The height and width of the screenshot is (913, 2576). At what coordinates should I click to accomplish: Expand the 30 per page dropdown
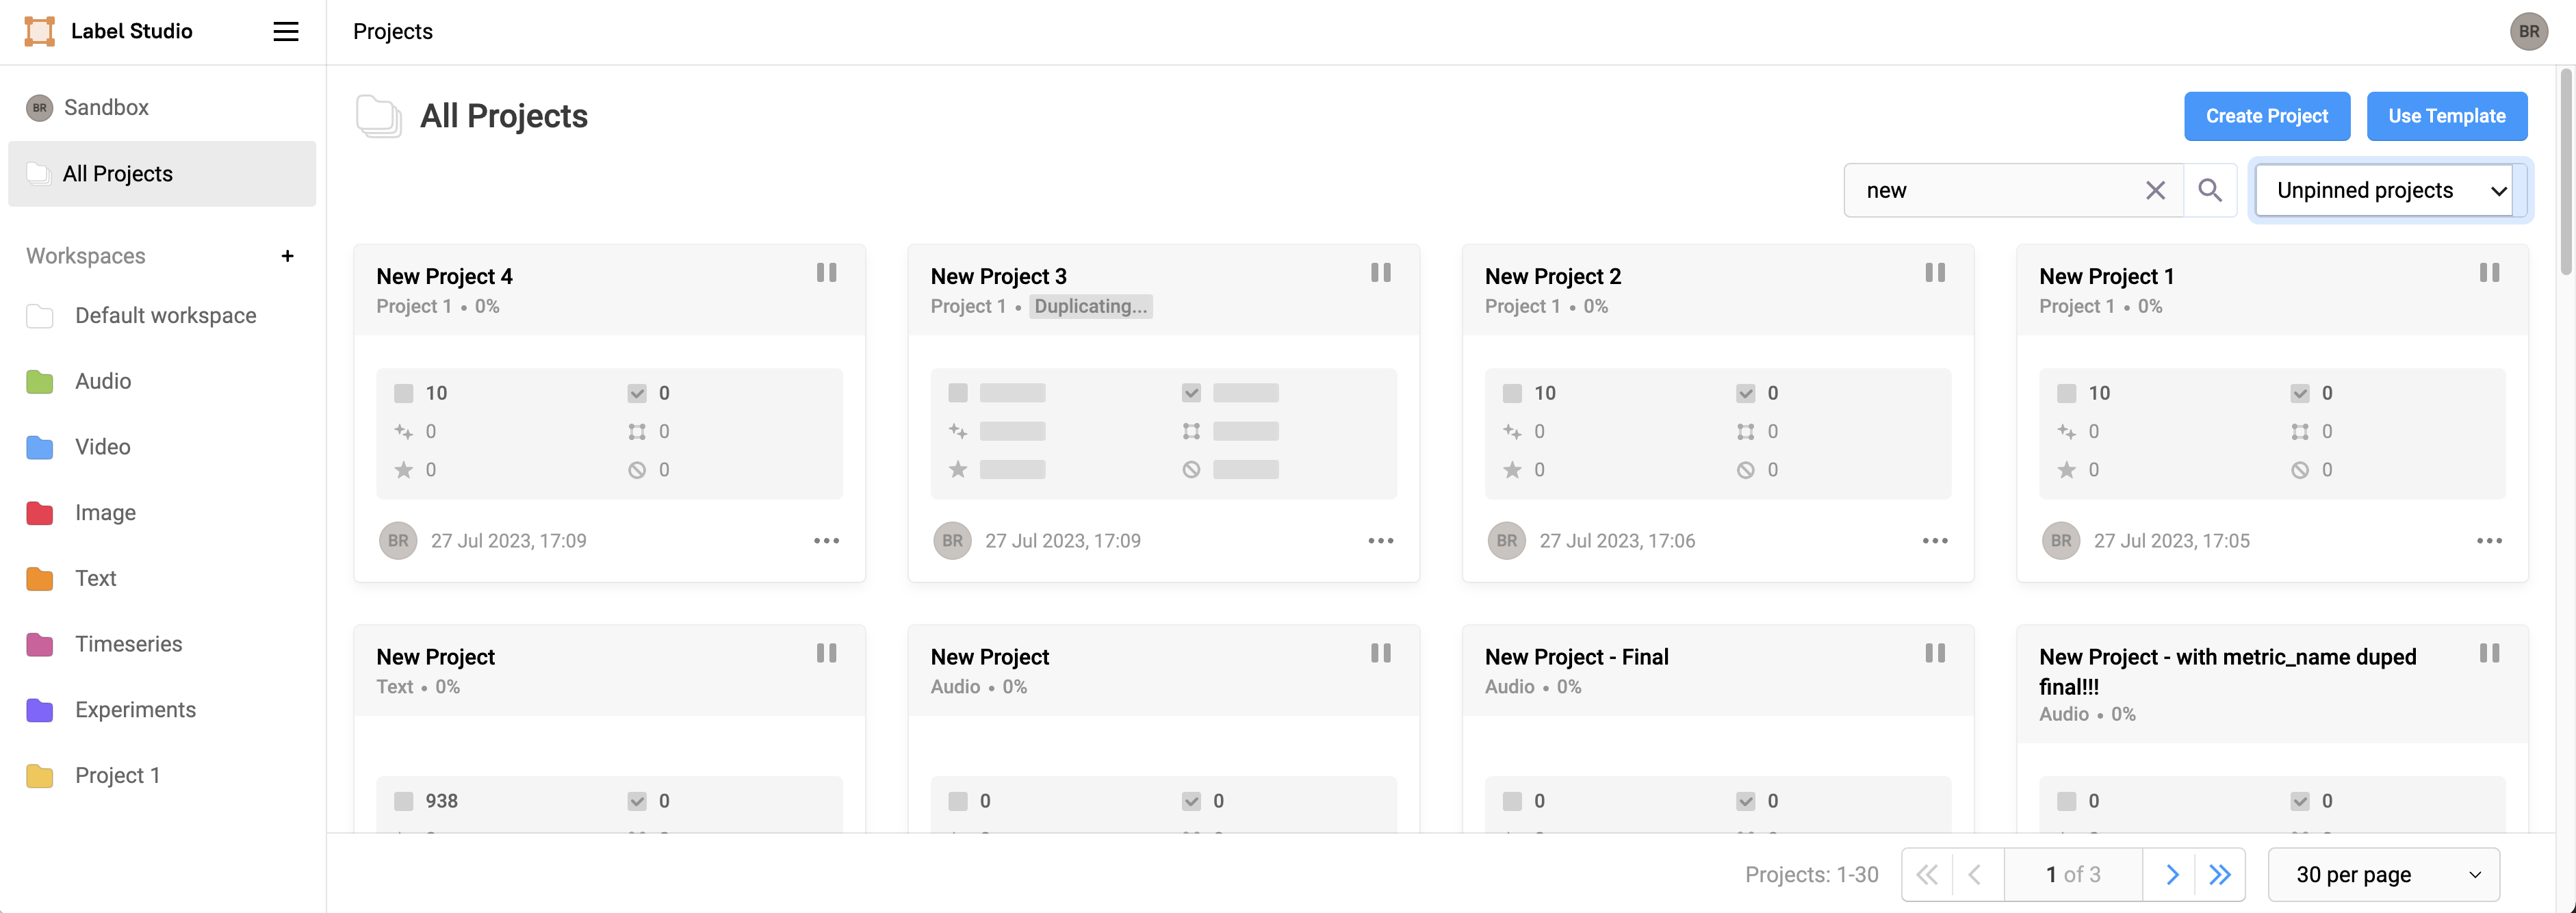point(2384,875)
